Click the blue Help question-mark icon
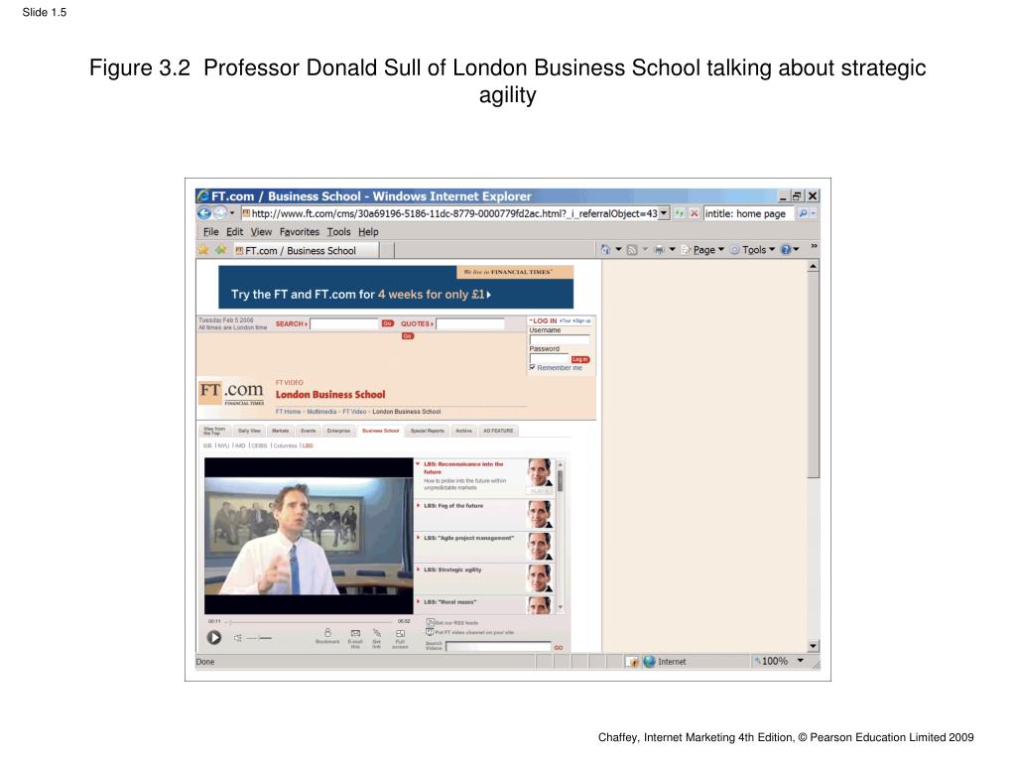This screenshot has width=1016, height=762. [786, 249]
